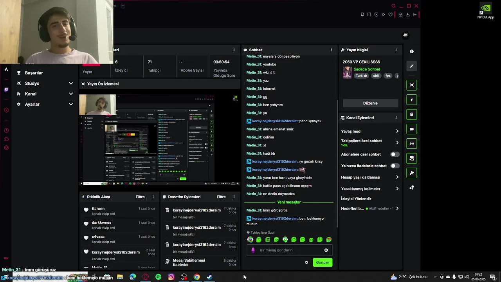Expand the Stüdyo section chevron
The width and height of the screenshot is (501, 282).
coord(71,83)
